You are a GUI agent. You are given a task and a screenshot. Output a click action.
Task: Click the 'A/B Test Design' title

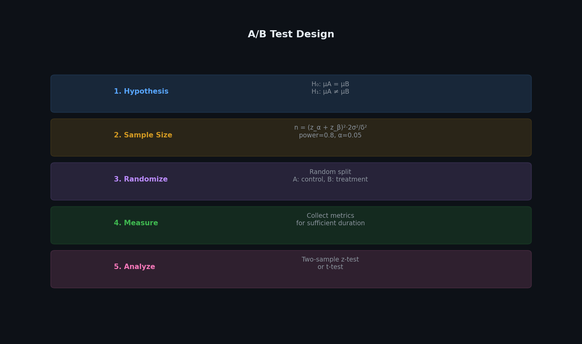pos(291,34)
